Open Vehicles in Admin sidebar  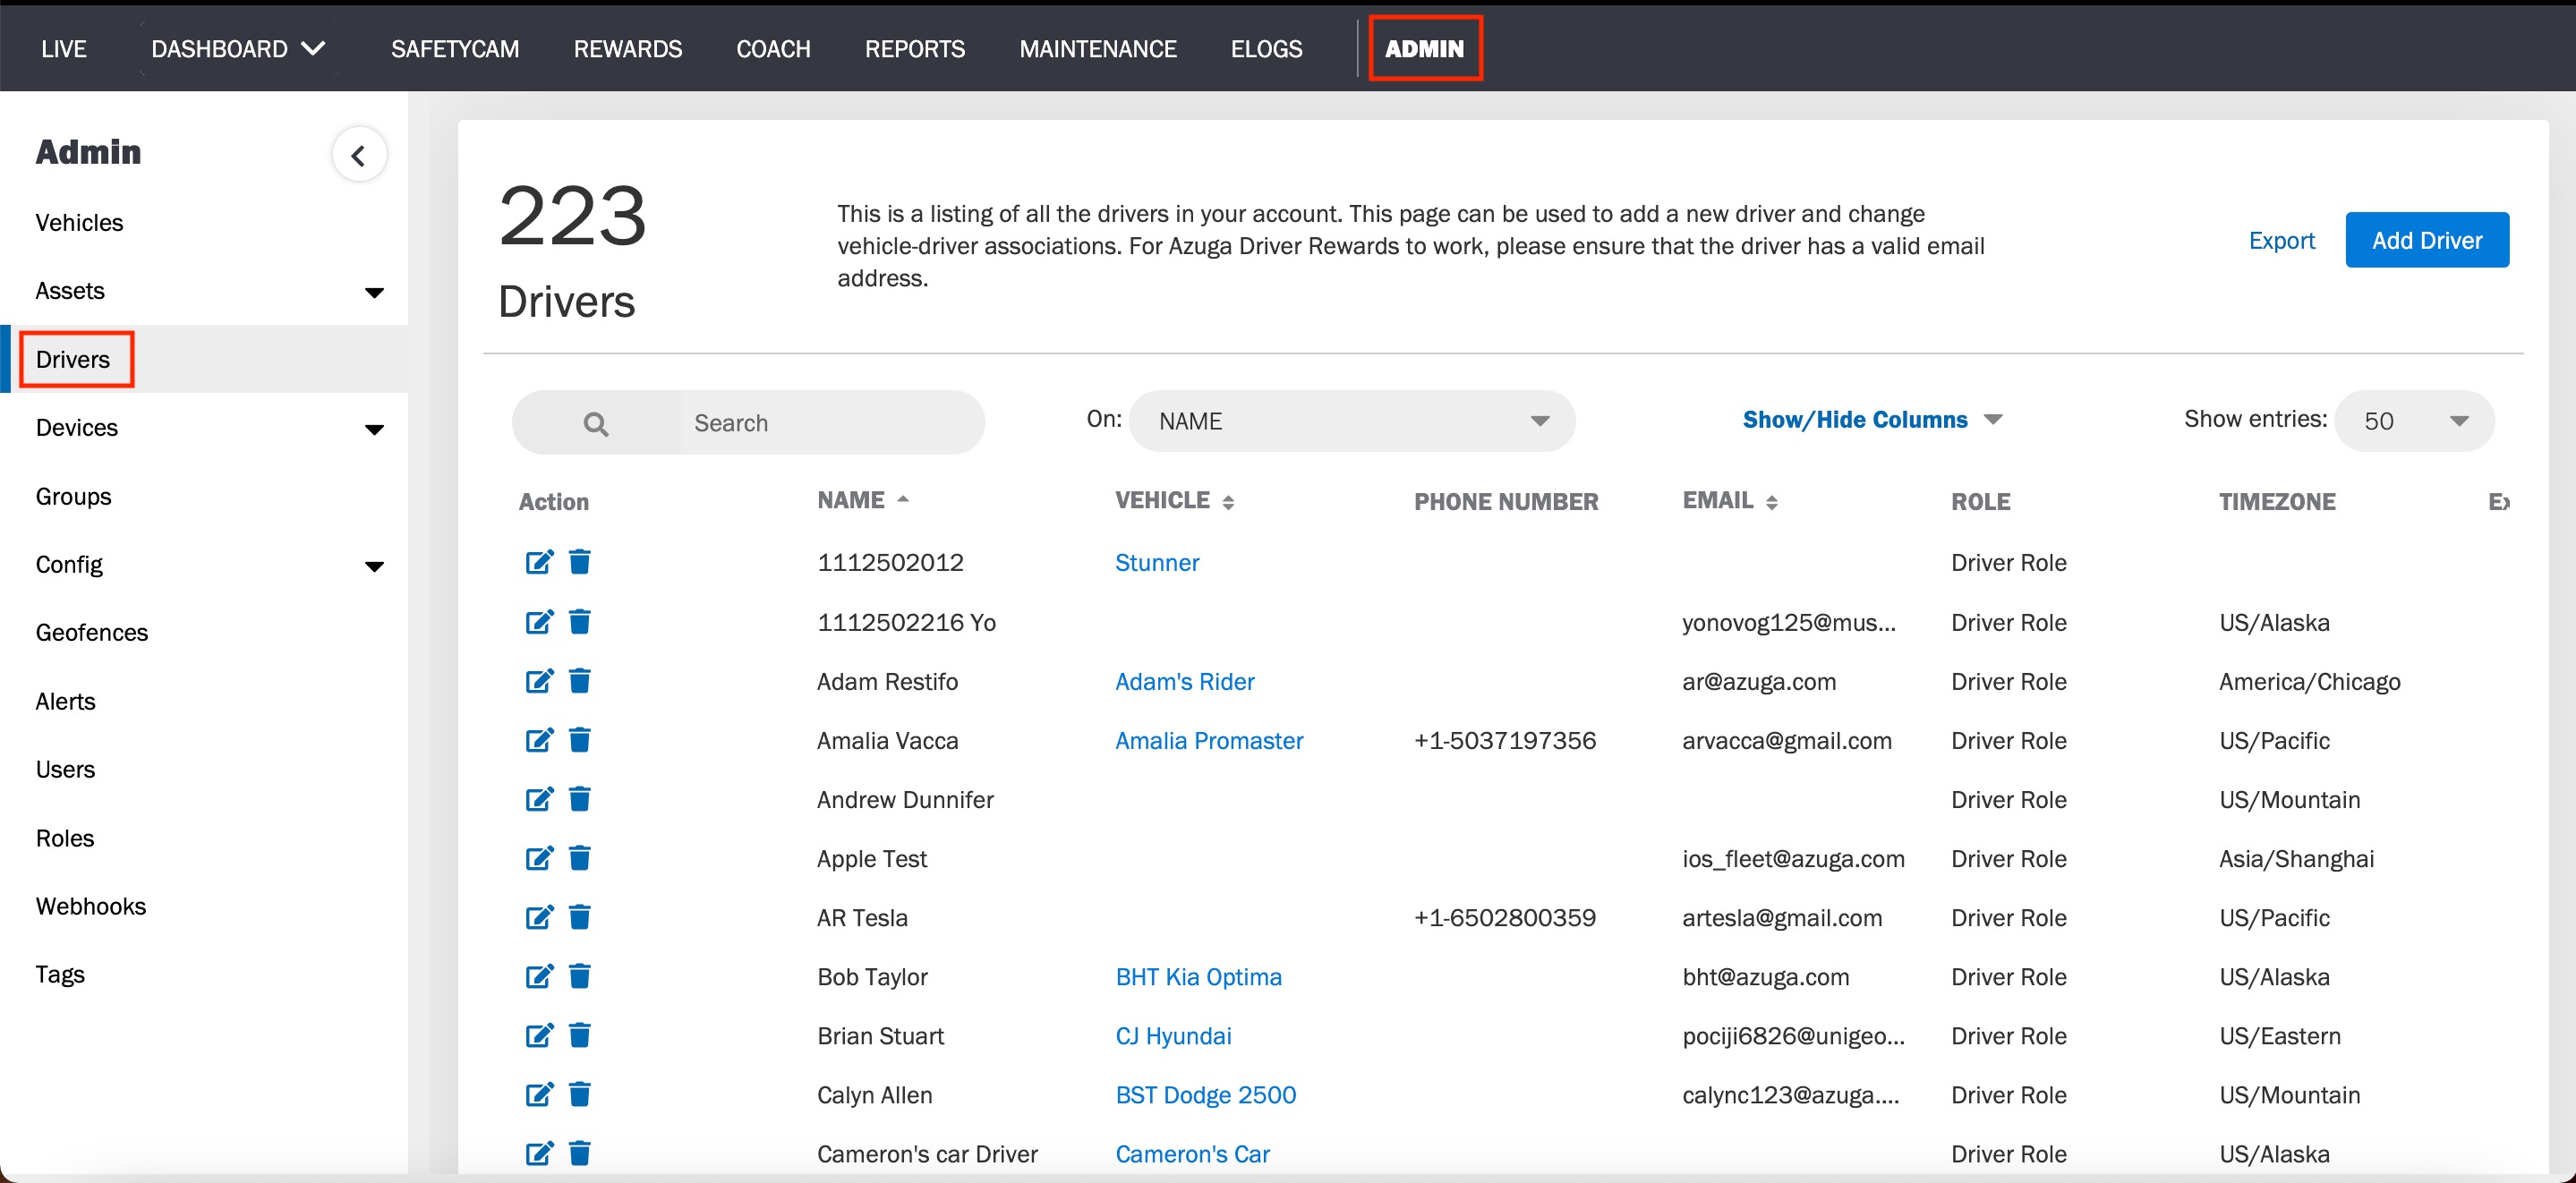(79, 222)
